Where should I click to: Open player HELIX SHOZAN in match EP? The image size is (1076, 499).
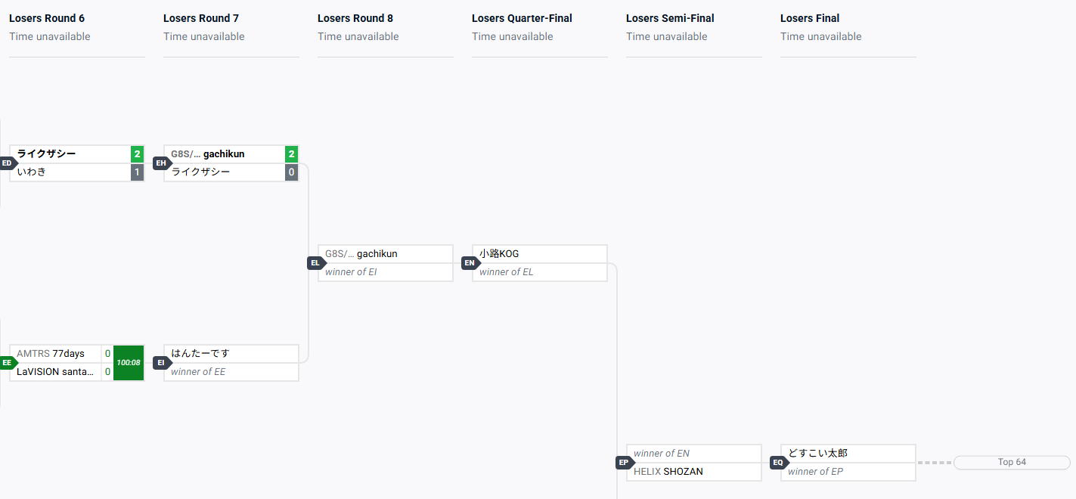(x=668, y=472)
